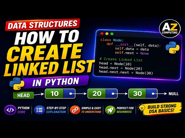Click the PERFECT FOR BEGINNERS label
The image size is (185, 138).
click(x=125, y=110)
